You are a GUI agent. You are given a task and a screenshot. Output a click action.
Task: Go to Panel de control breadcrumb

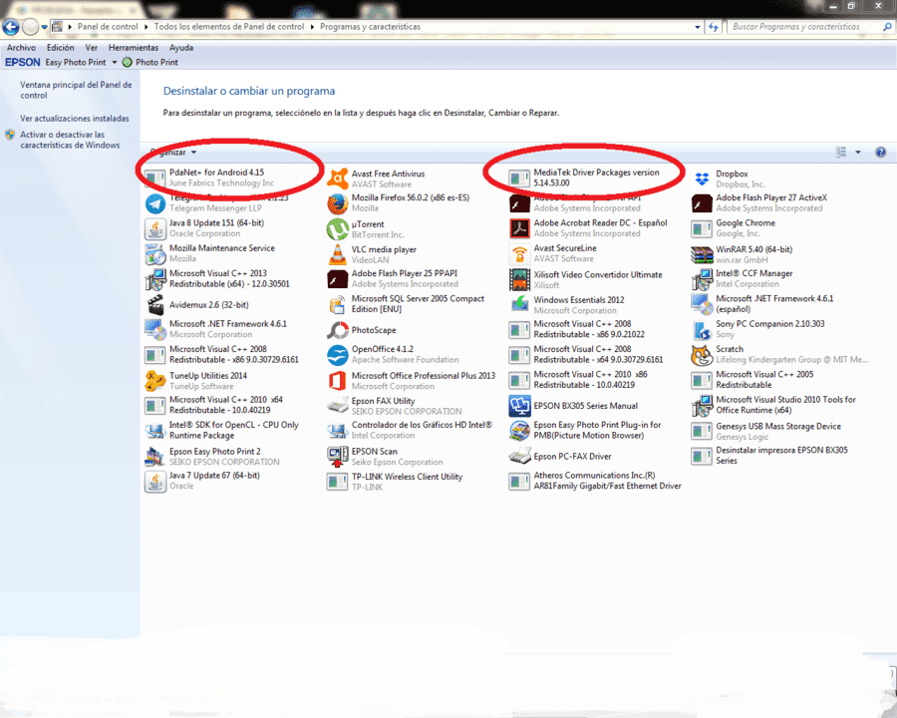[x=108, y=27]
